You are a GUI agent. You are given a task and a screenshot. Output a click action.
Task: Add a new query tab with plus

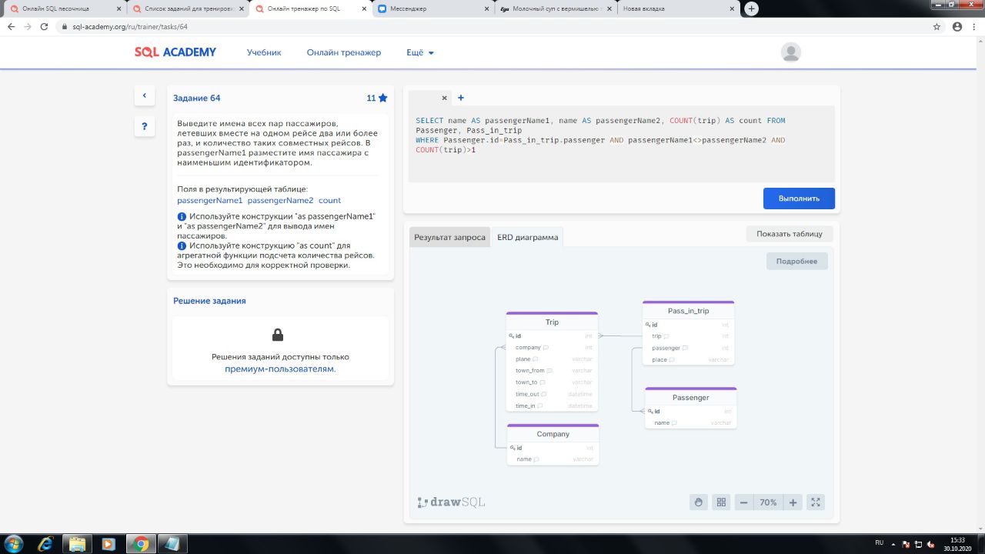pos(461,98)
